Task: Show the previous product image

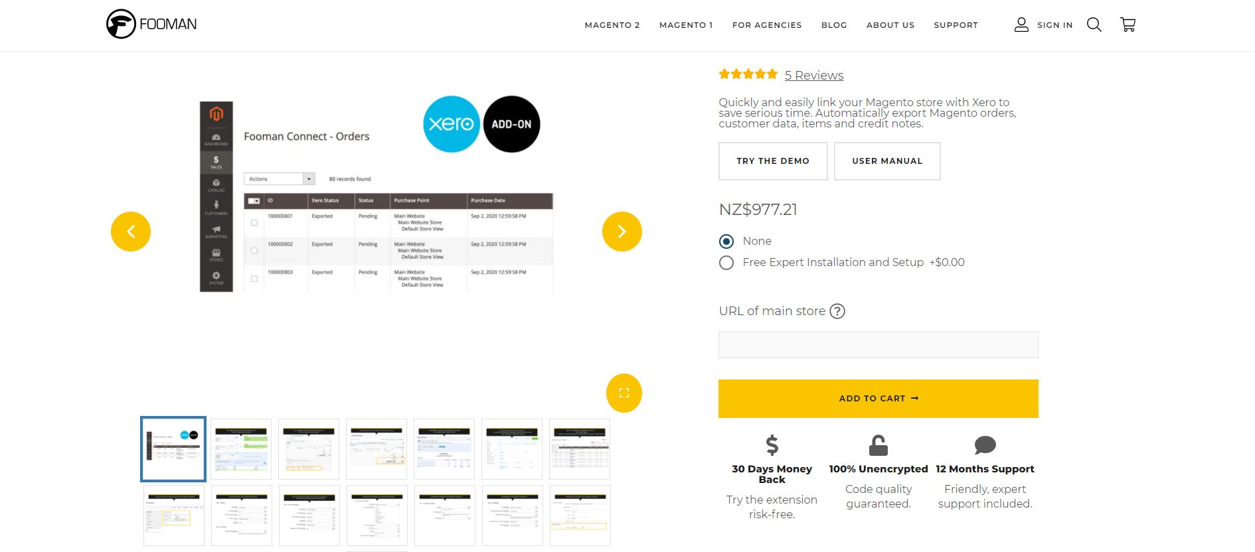Action: click(131, 232)
